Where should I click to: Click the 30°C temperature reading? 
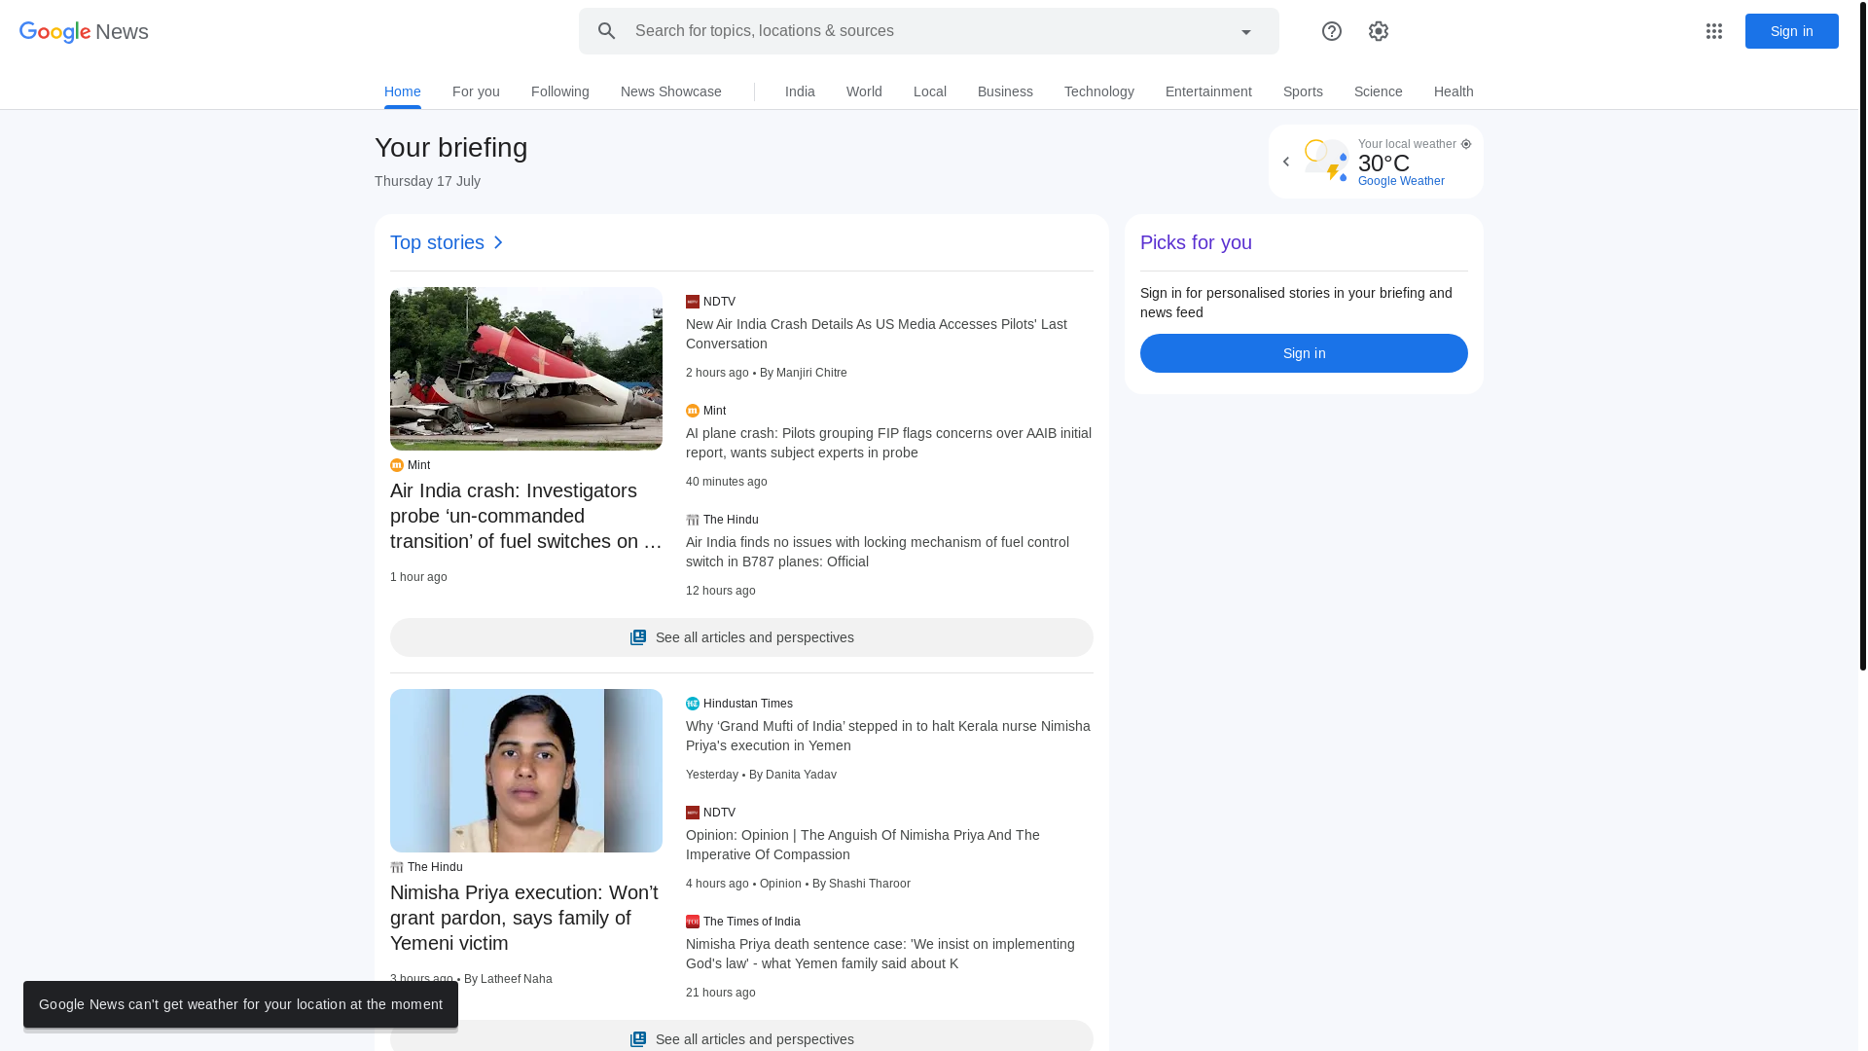1383,163
